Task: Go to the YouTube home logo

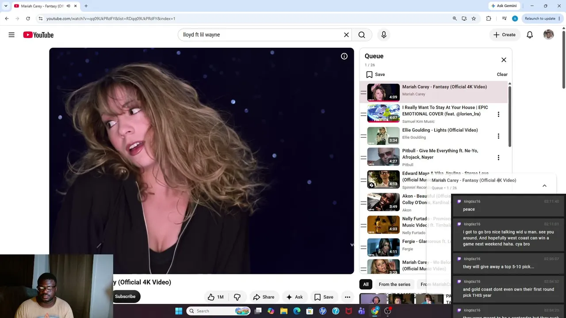Action: click(38, 35)
